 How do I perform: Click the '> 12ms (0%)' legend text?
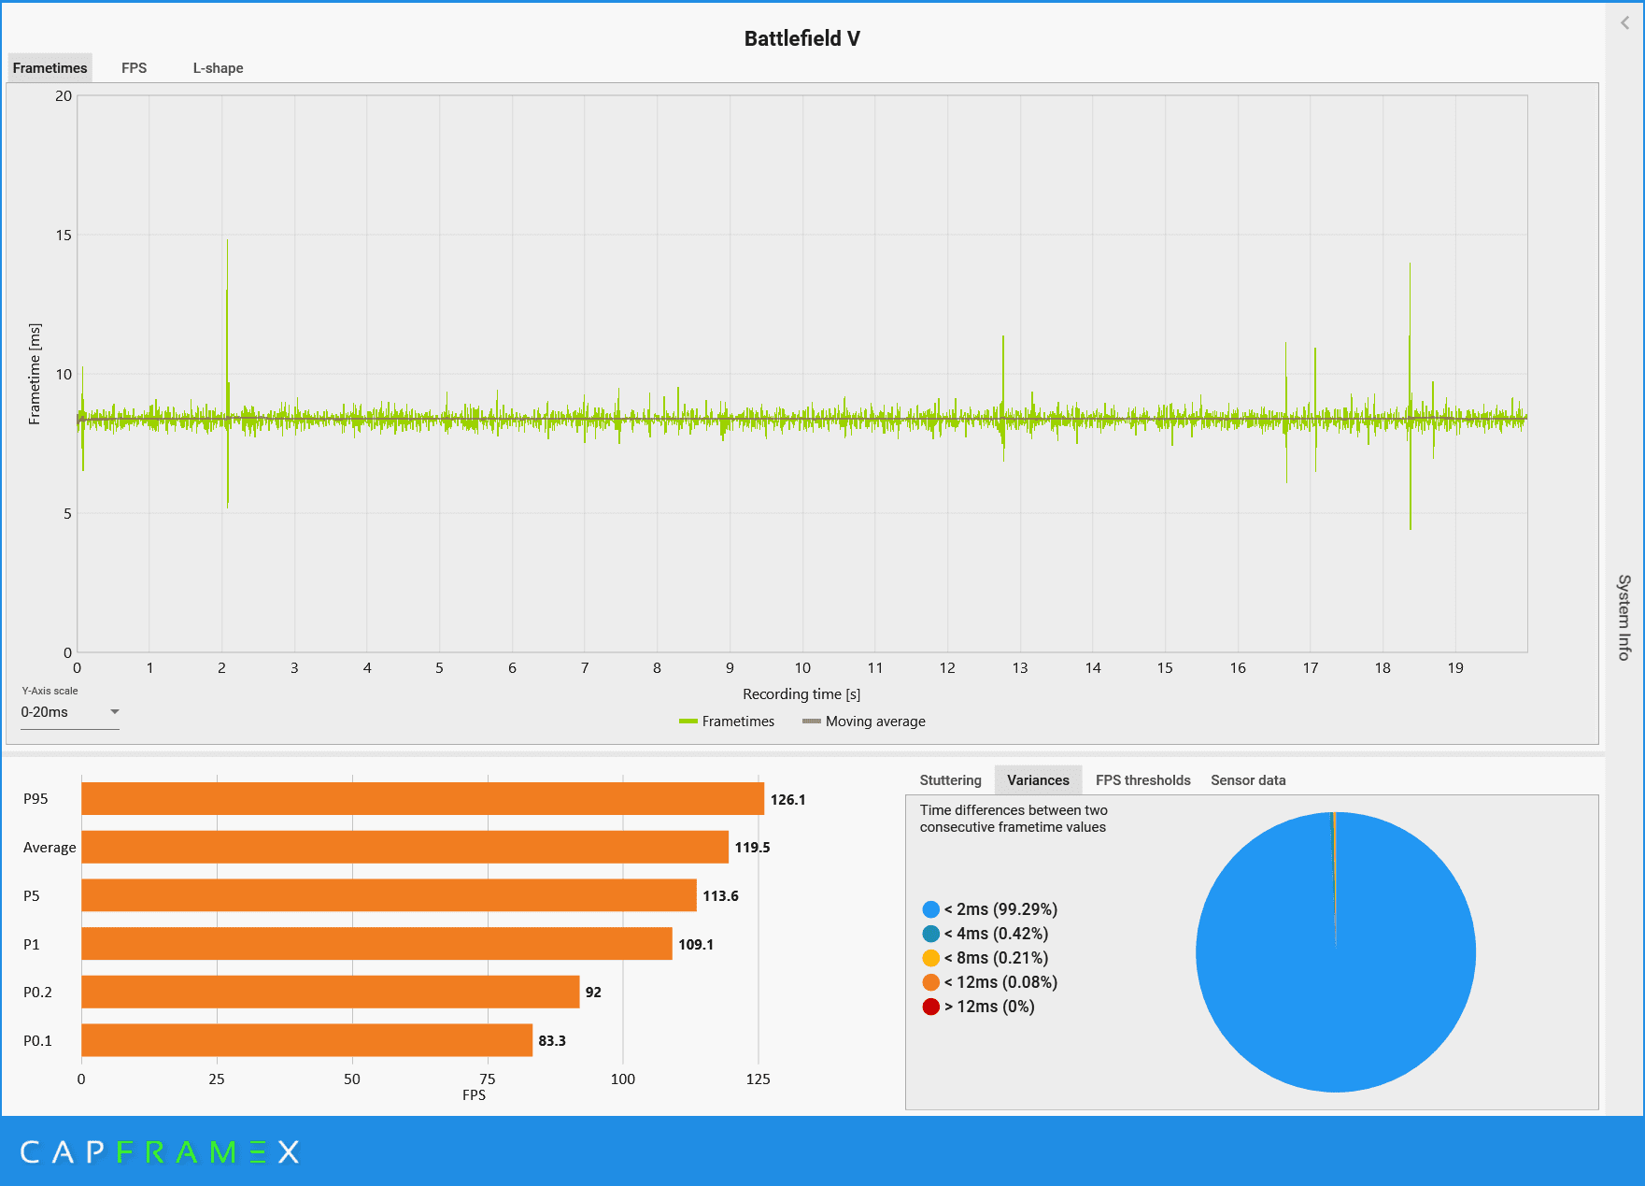(x=989, y=1007)
